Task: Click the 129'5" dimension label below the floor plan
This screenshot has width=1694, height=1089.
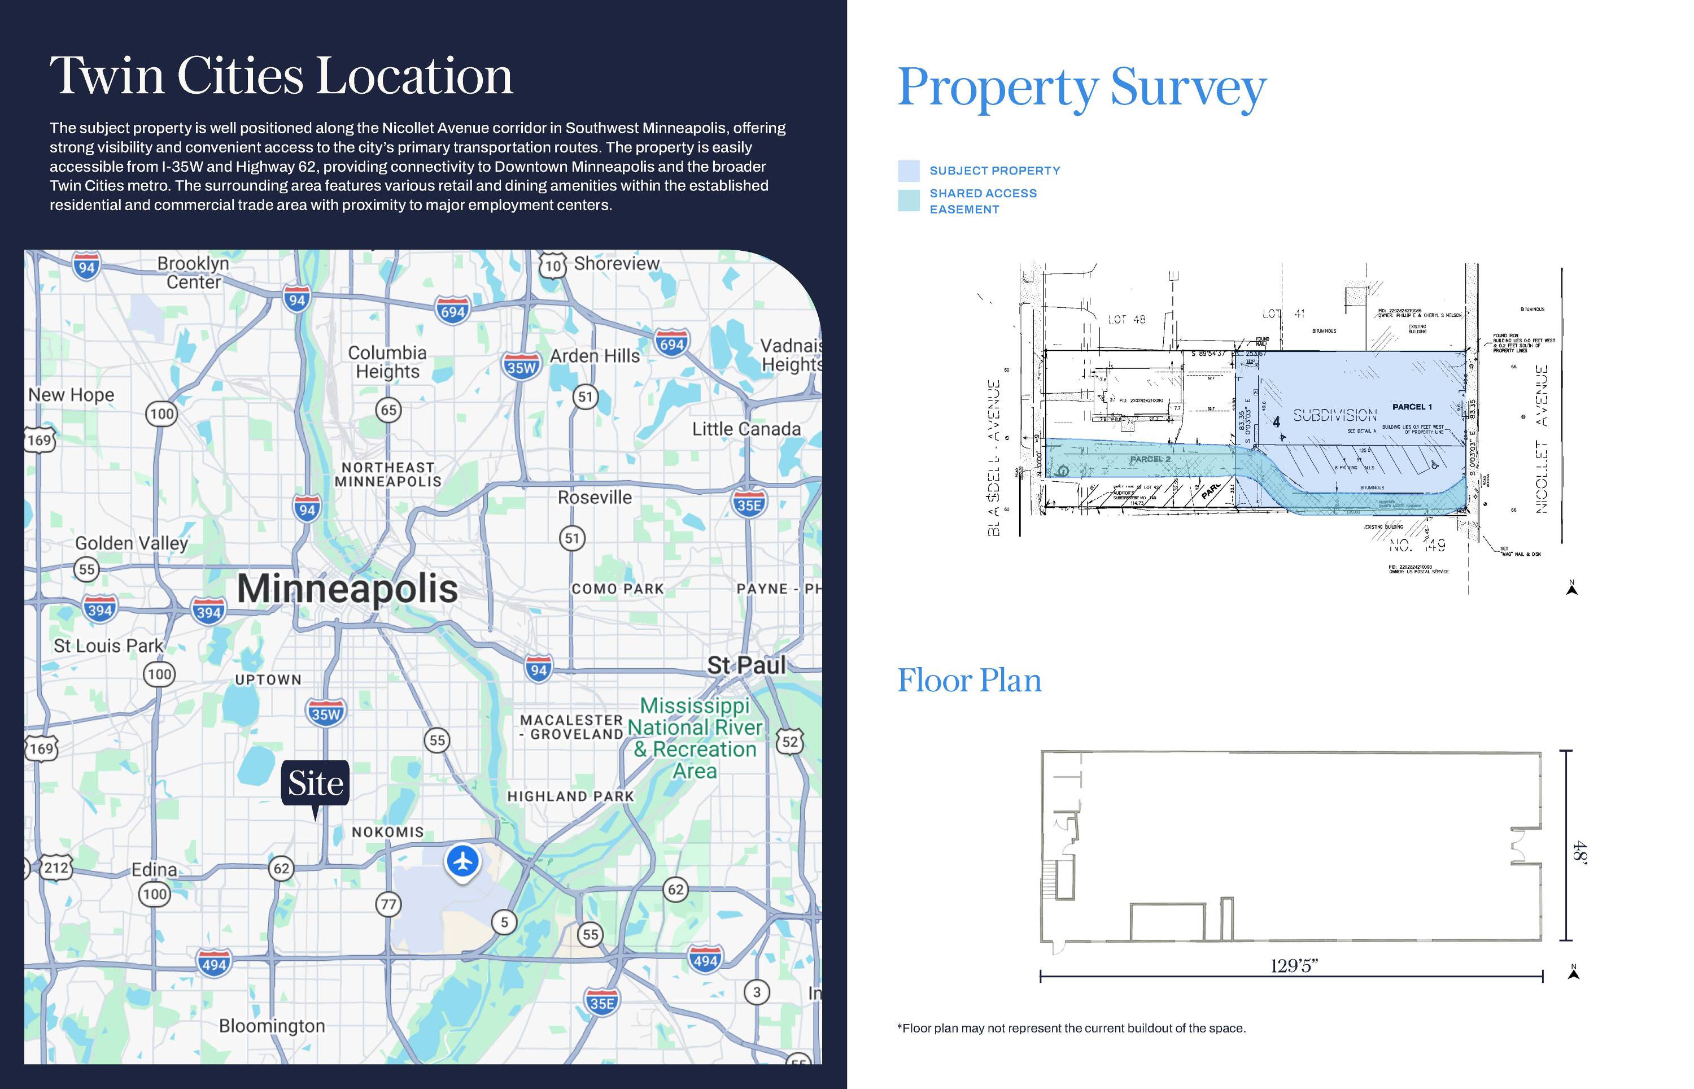Action: (x=1294, y=966)
